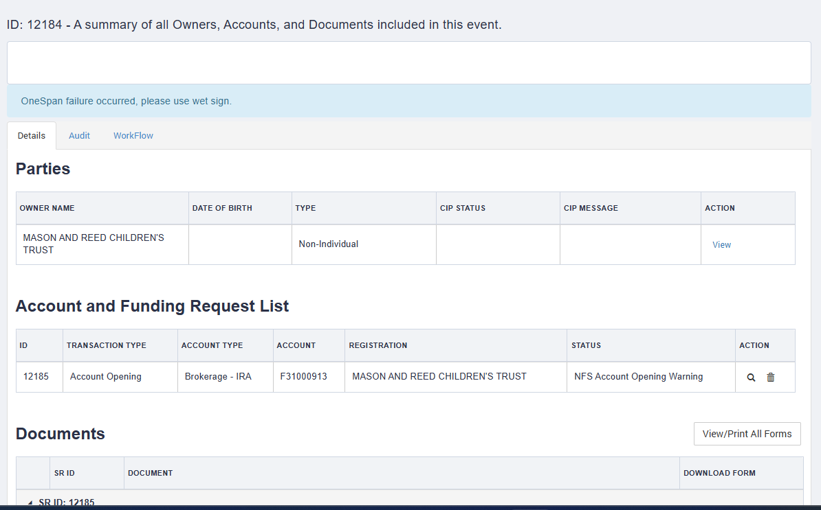This screenshot has width=821, height=510.
Task: Click the CIP Status column header
Action: coord(462,208)
